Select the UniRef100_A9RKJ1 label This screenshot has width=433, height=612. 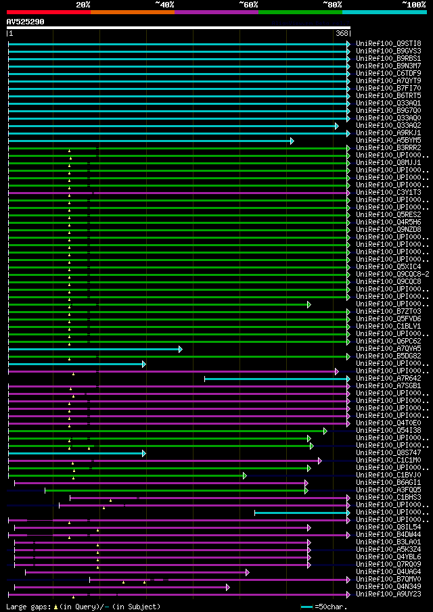(388, 133)
